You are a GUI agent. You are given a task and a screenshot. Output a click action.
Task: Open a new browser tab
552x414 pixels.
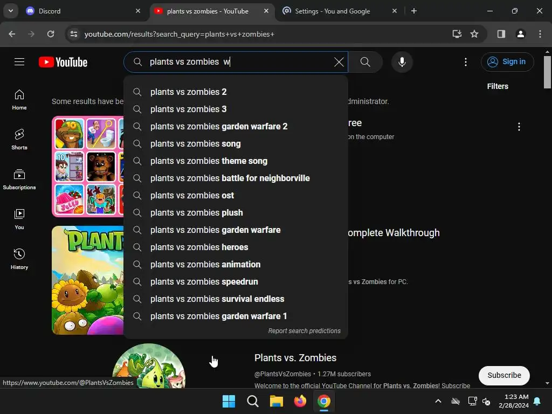(414, 11)
